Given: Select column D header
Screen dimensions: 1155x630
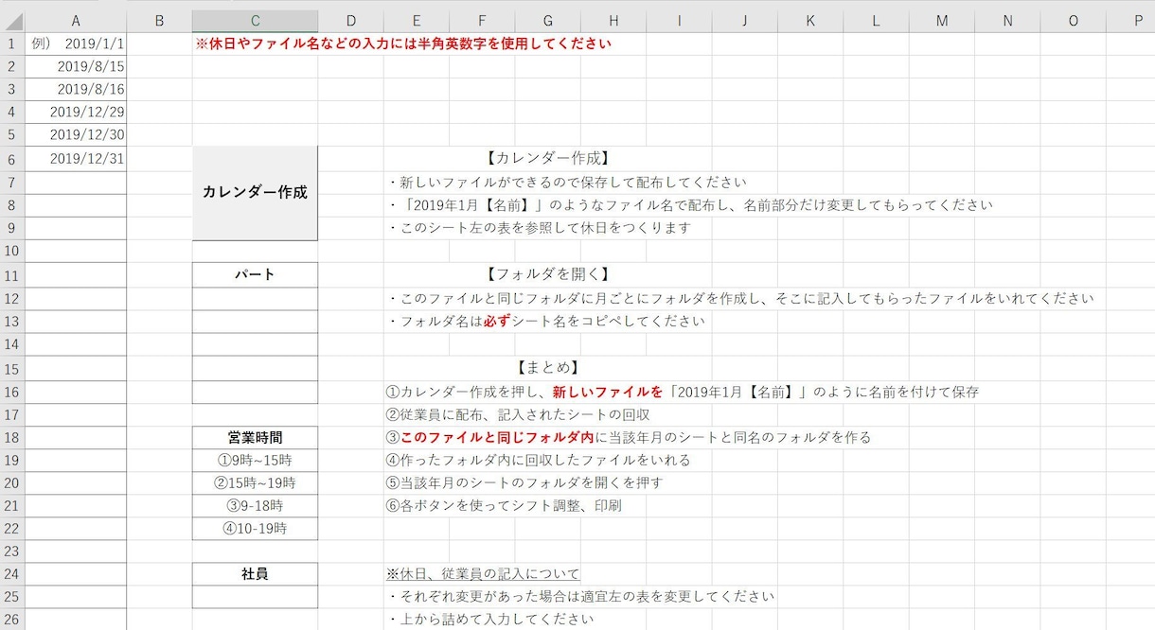Looking at the screenshot, I should 350,21.
